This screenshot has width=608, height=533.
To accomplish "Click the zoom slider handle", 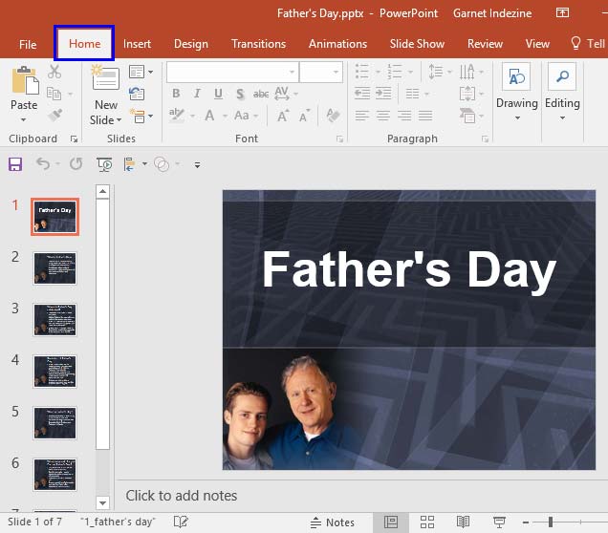I will [x=551, y=522].
